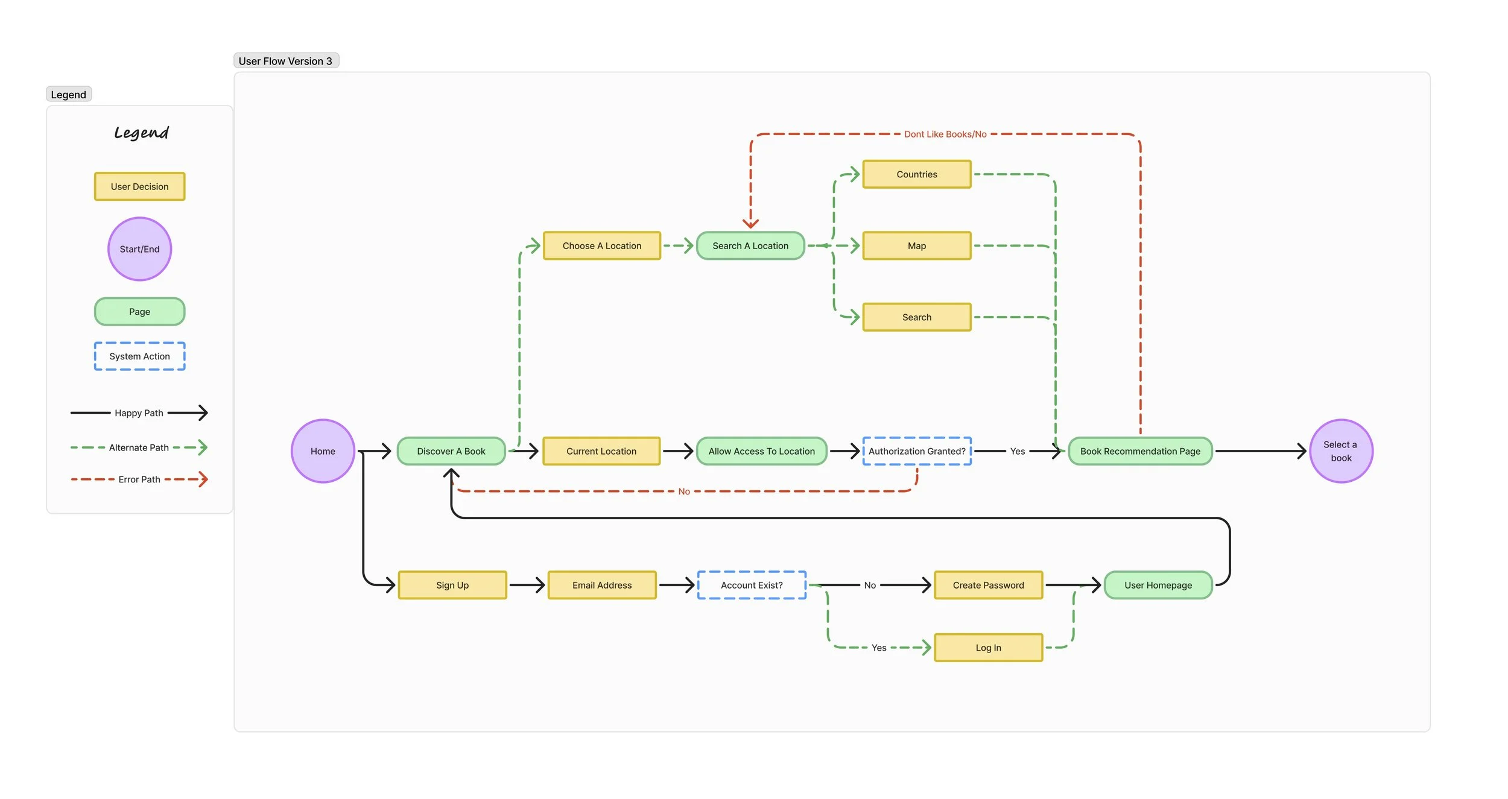Image resolution: width=1508 pixels, height=799 pixels.
Task: Click the Dont Like Books/No error label
Action: point(945,134)
